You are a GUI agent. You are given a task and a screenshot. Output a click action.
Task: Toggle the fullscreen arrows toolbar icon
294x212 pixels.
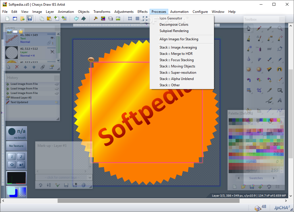(145, 19)
